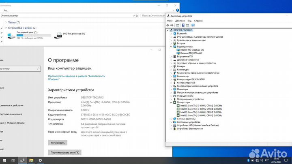
Task: Expand the Папки (7) section
Action: 5,22
